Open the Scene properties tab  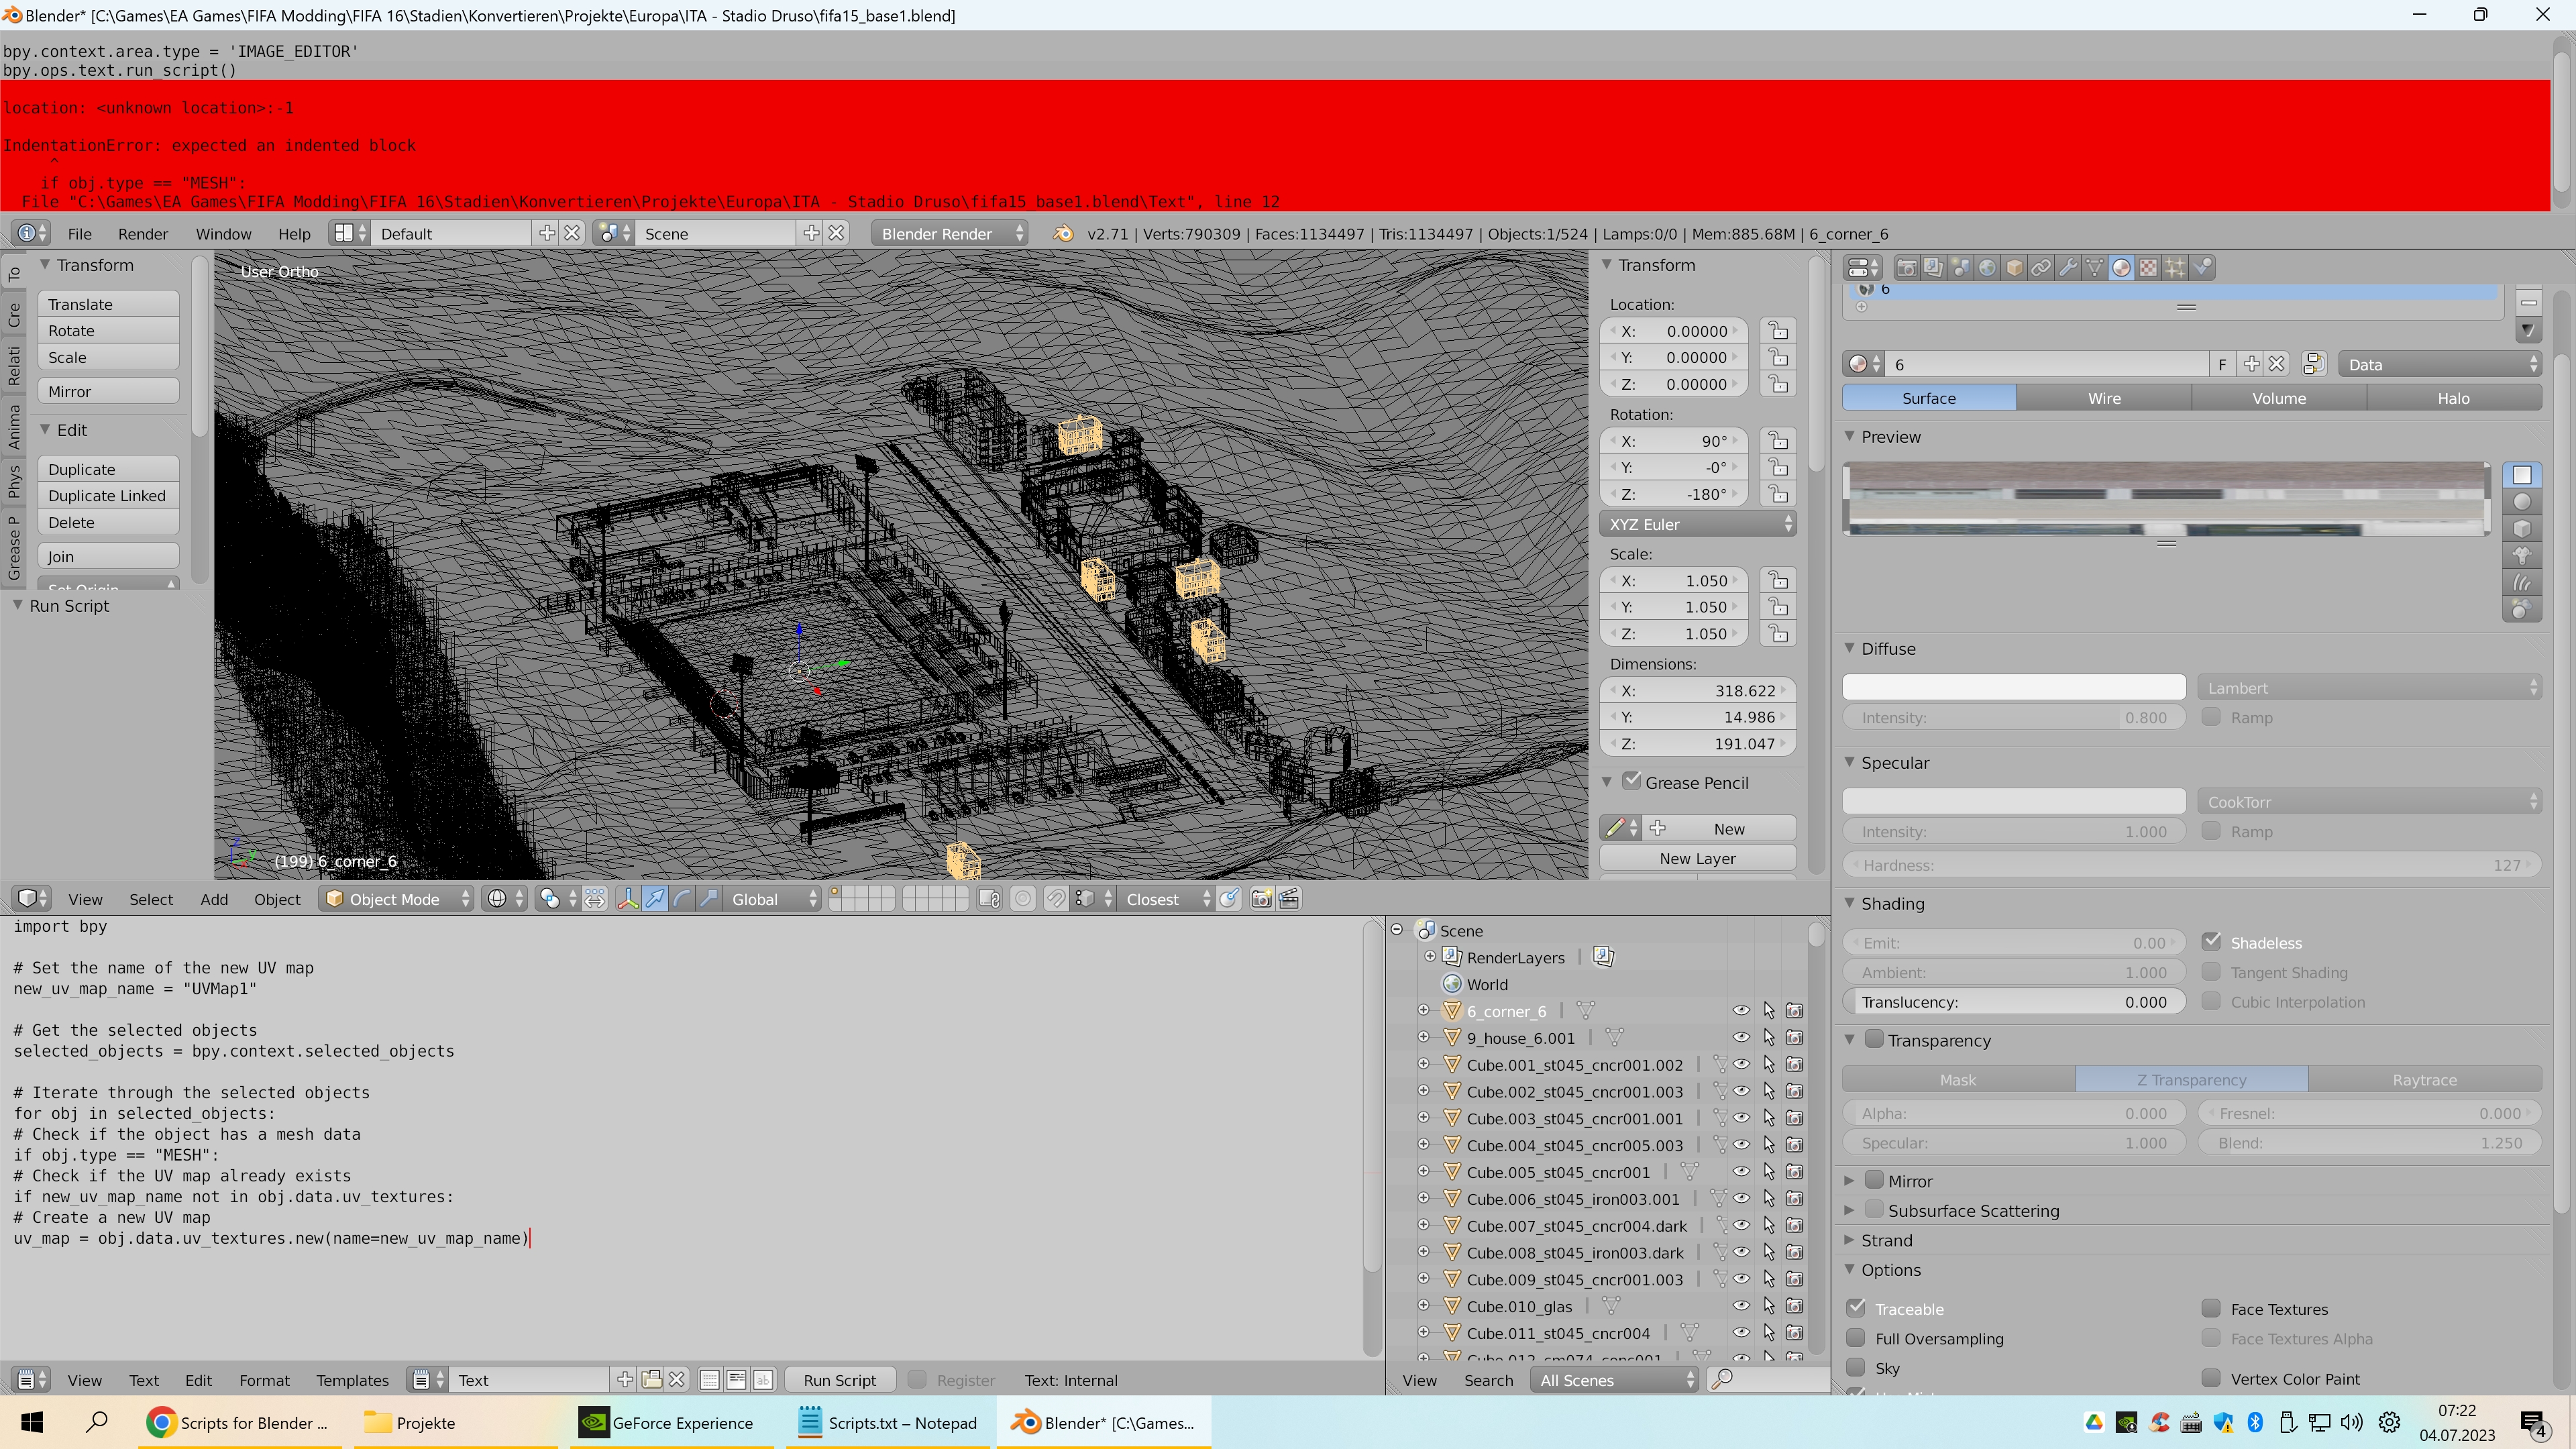[1961, 267]
